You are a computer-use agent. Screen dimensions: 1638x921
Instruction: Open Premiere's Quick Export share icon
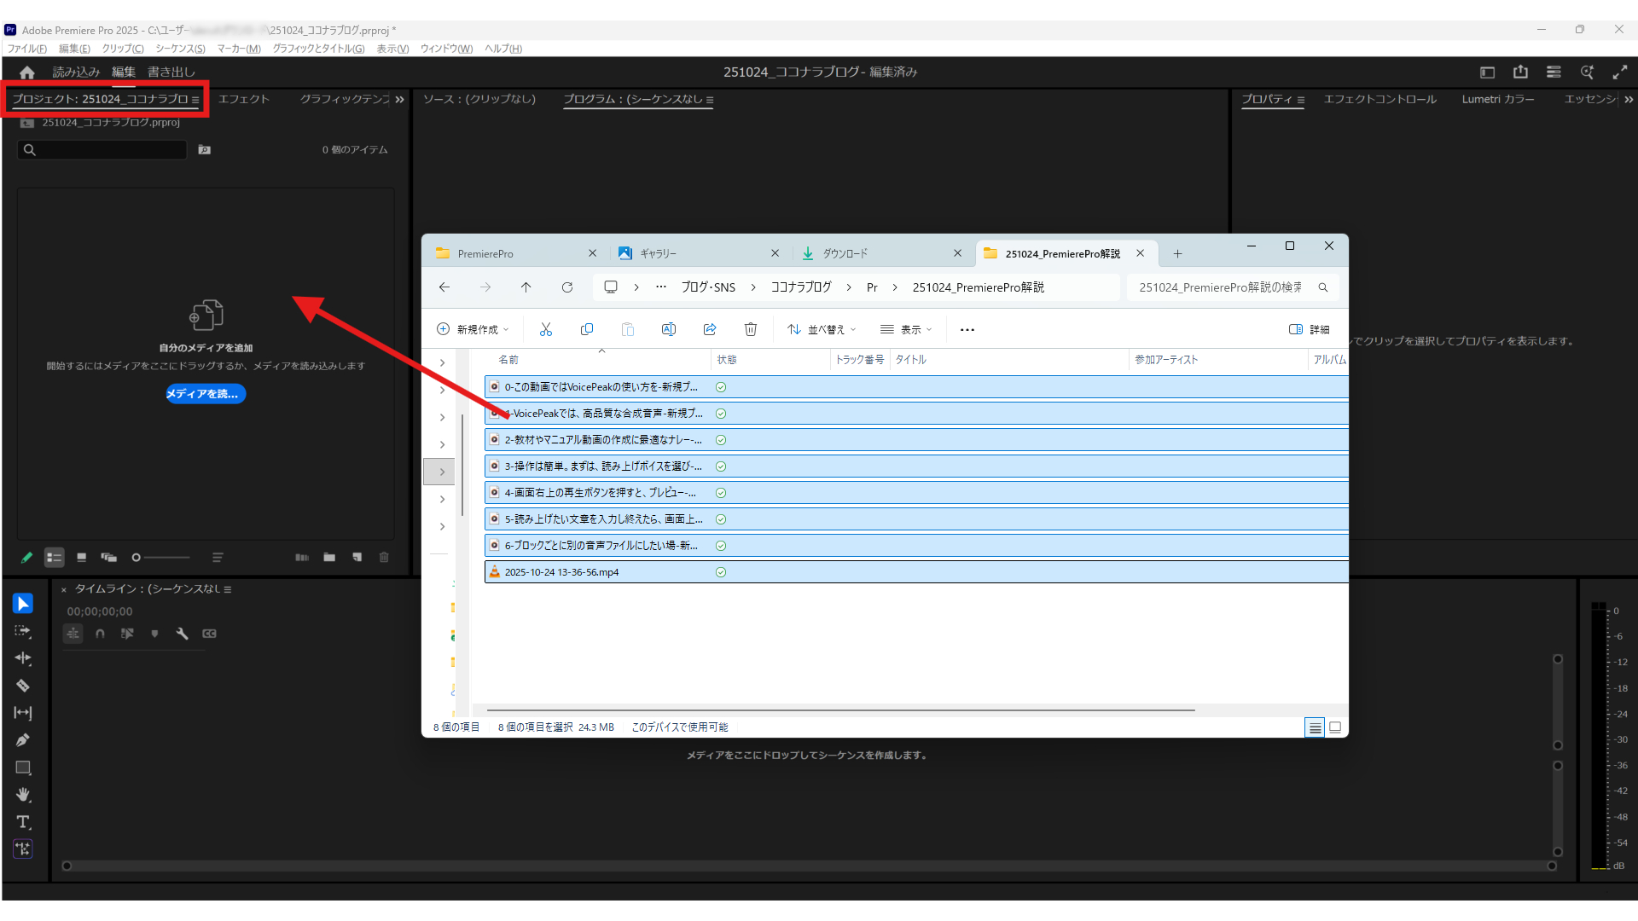click(x=1520, y=72)
